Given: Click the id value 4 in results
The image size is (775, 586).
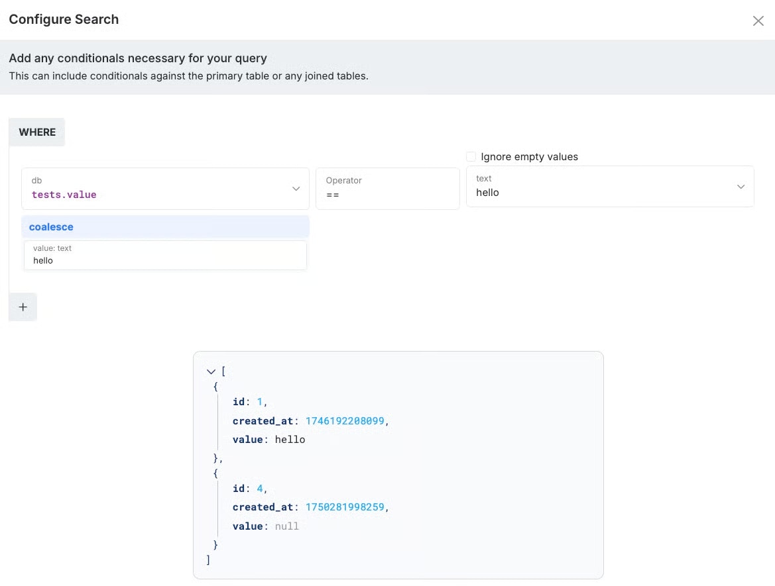Looking at the screenshot, I should [x=260, y=488].
